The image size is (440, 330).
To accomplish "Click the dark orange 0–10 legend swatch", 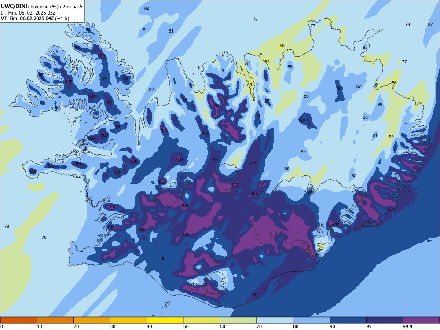I will point(18,320).
